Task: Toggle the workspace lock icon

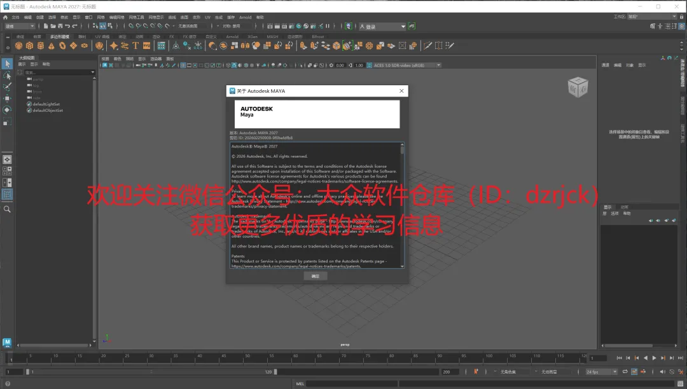Action: pos(681,17)
